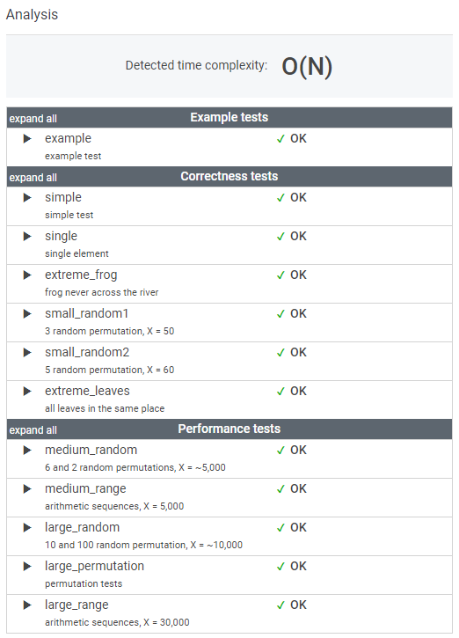Viewport: 459px width, 638px height.
Task: Expand large_range test arrow
Action: point(27,605)
